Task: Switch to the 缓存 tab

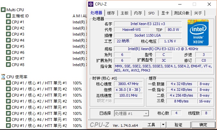Action: pos(111,13)
